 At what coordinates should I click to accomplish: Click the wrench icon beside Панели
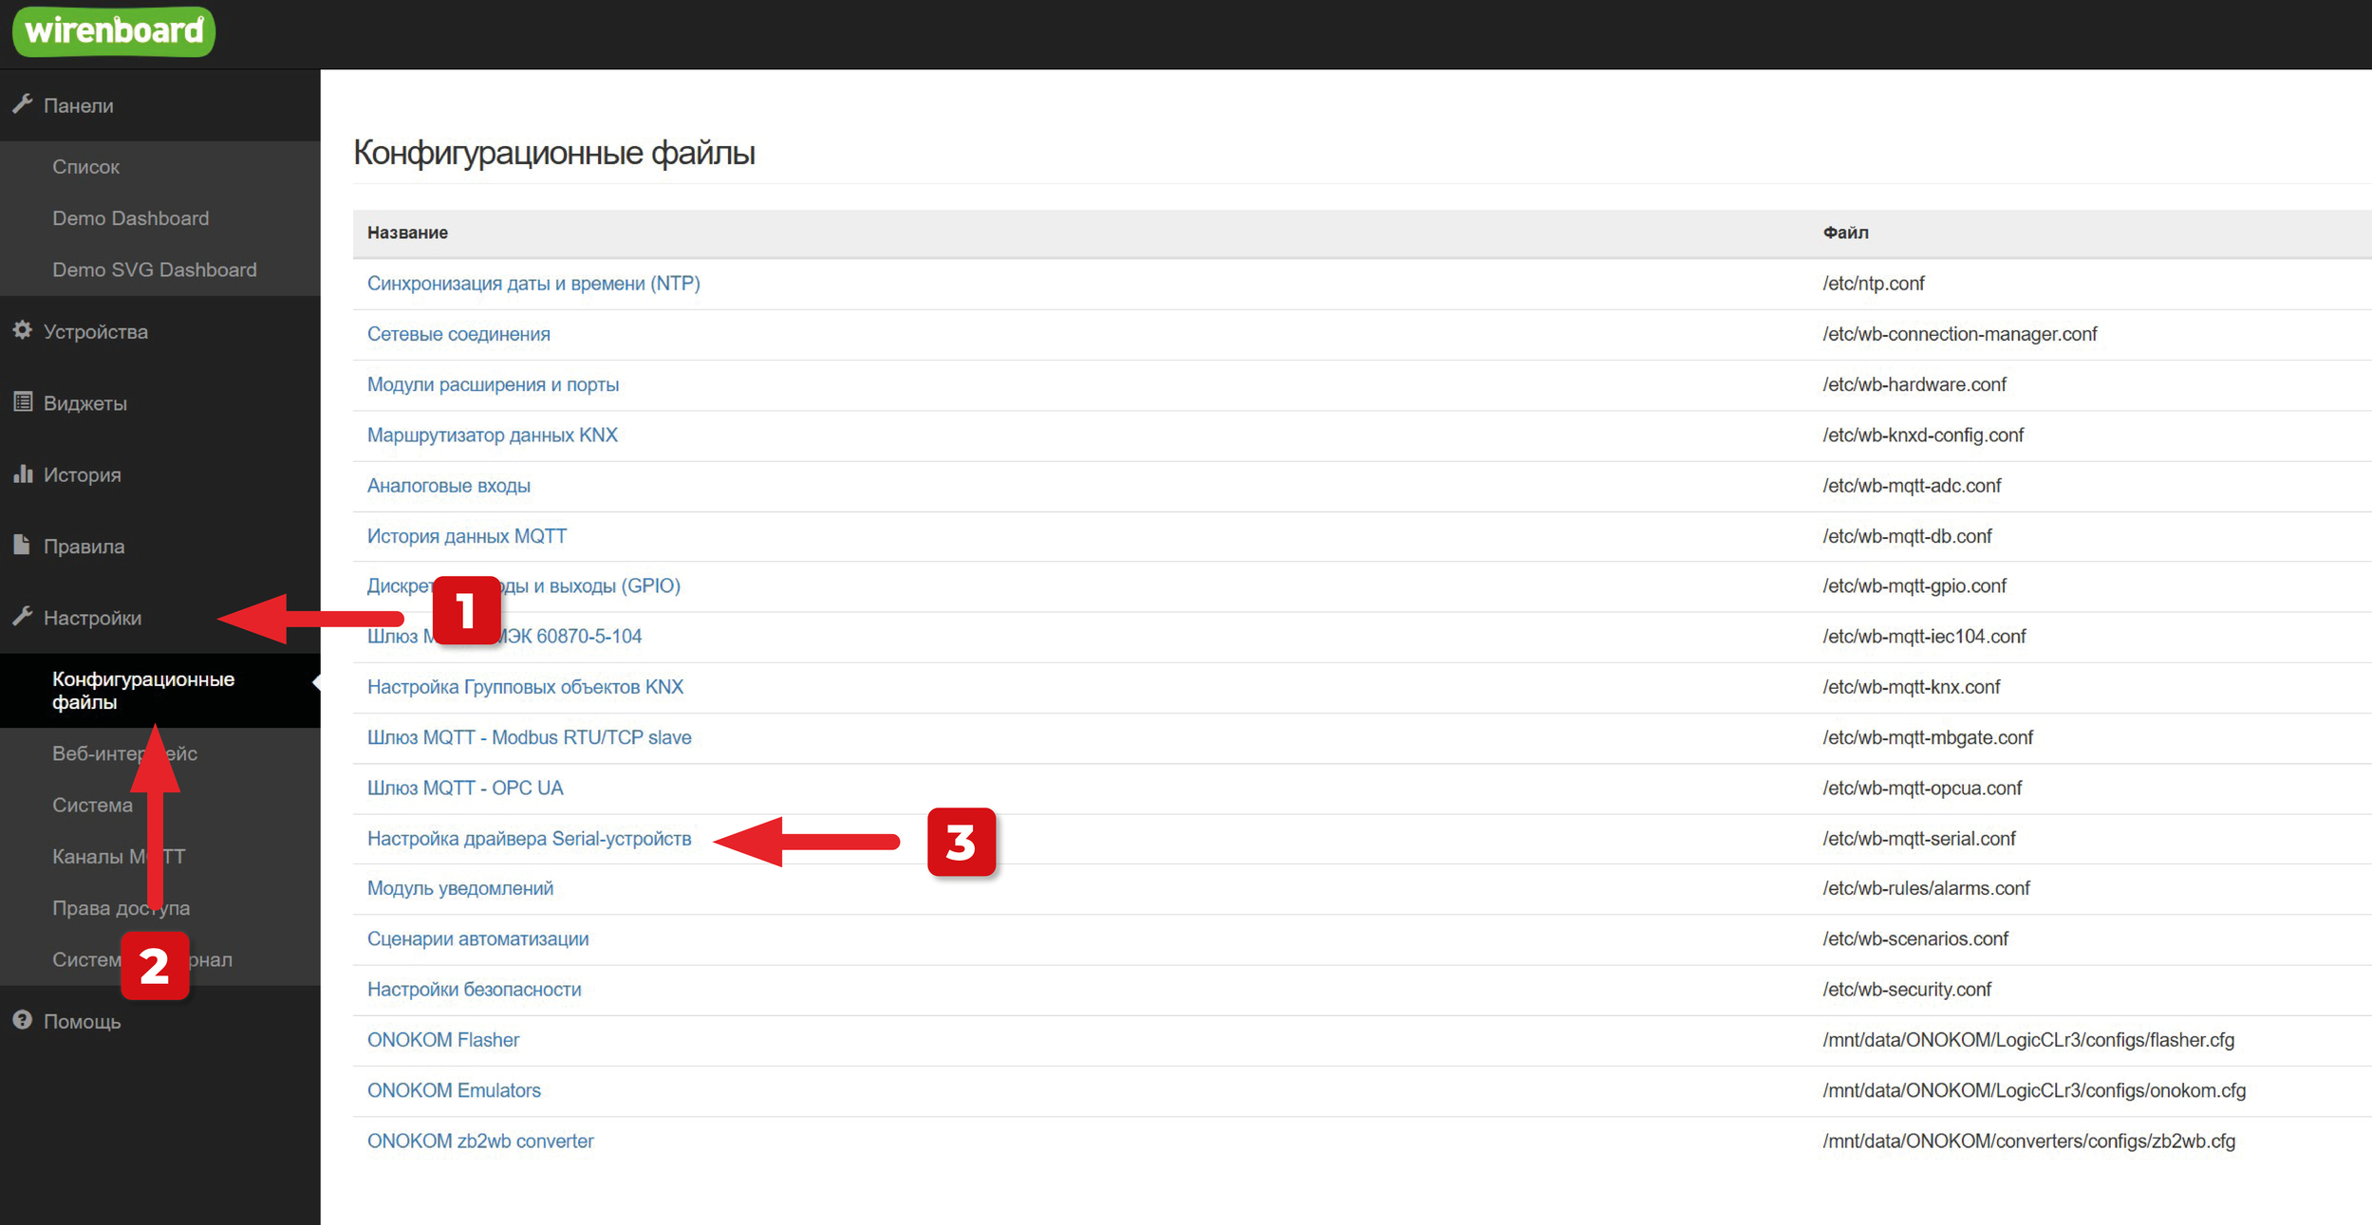click(x=23, y=104)
